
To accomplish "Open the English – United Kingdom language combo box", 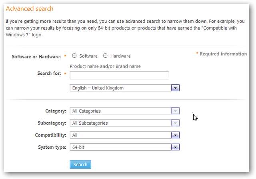I will [120, 88].
